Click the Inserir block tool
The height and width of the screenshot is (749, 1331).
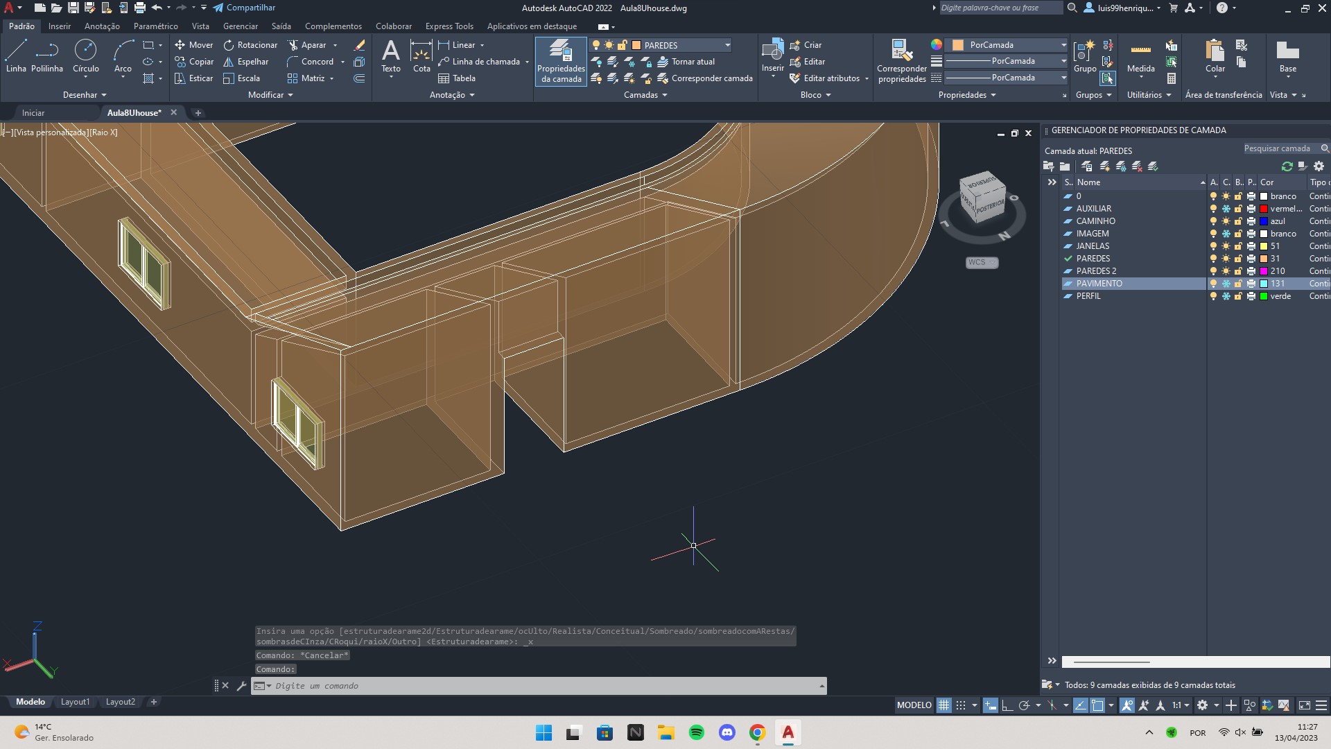coord(772,56)
